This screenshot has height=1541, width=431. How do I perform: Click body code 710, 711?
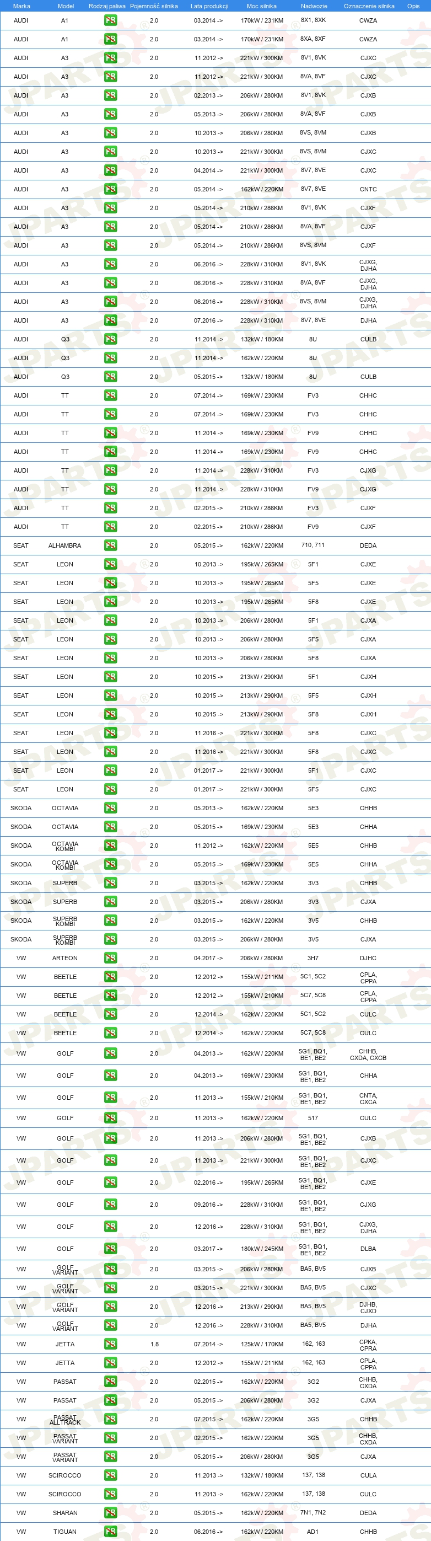313,545
